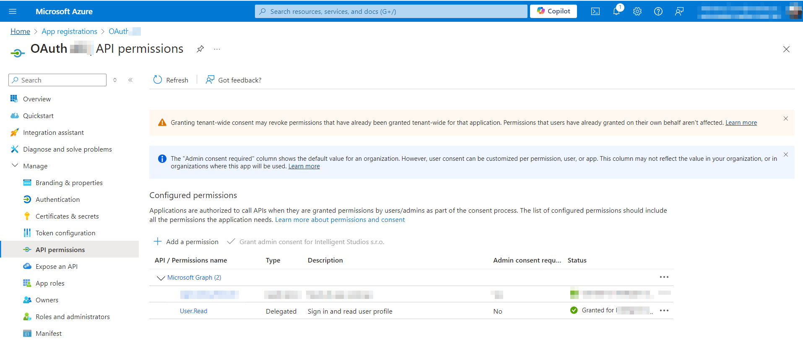
Task: Open the User.Read permission link
Action: click(193, 311)
